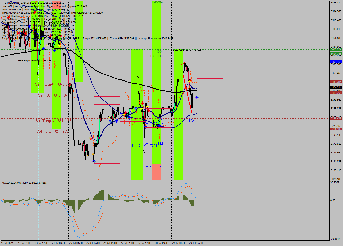Click the red down arrow at the July 25 low

pos(91,138)
